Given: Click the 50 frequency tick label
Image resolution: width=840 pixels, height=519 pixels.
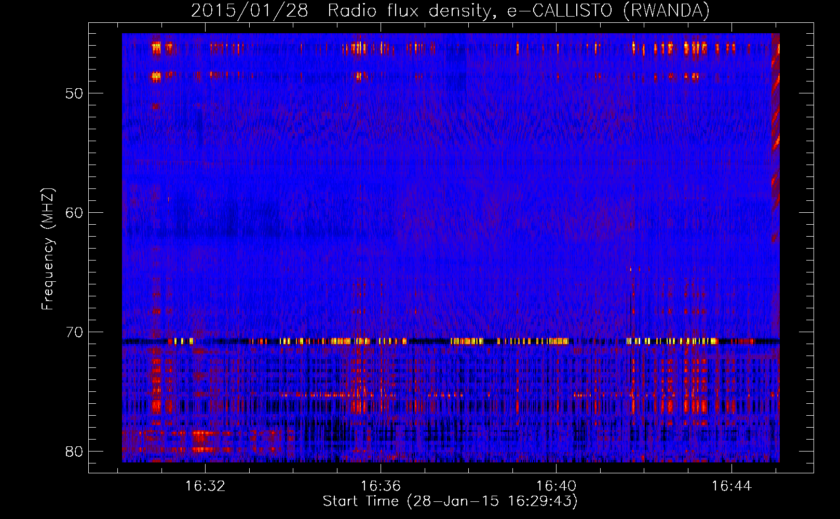Looking at the screenshot, I should (x=74, y=93).
